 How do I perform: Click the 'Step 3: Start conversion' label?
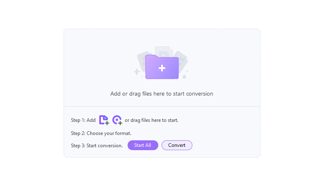click(97, 146)
